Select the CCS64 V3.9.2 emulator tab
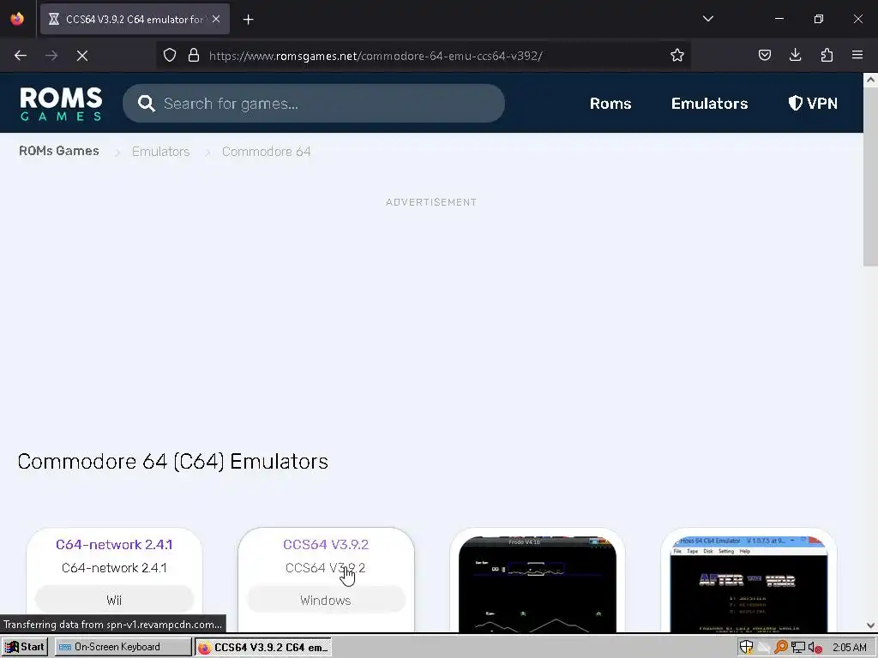Screen dimensions: 878x658 [135, 19]
